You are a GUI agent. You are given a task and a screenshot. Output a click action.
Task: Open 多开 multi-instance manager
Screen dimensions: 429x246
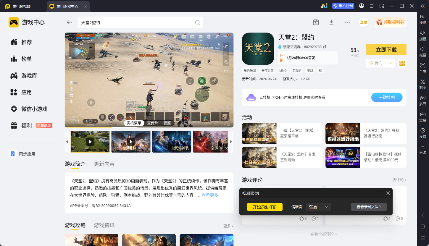click(x=423, y=100)
